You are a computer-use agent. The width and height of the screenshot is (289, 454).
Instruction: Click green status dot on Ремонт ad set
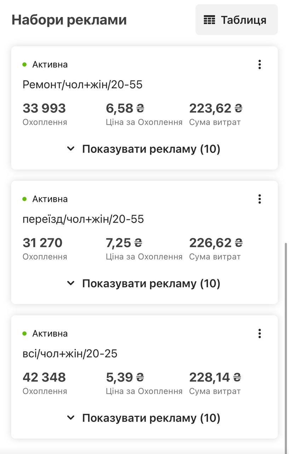point(24,65)
